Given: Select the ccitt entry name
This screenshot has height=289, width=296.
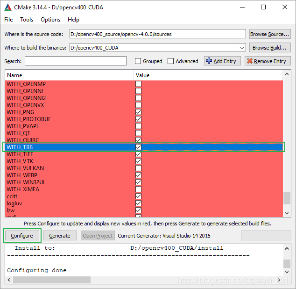Looking at the screenshot, I should click(12, 196).
